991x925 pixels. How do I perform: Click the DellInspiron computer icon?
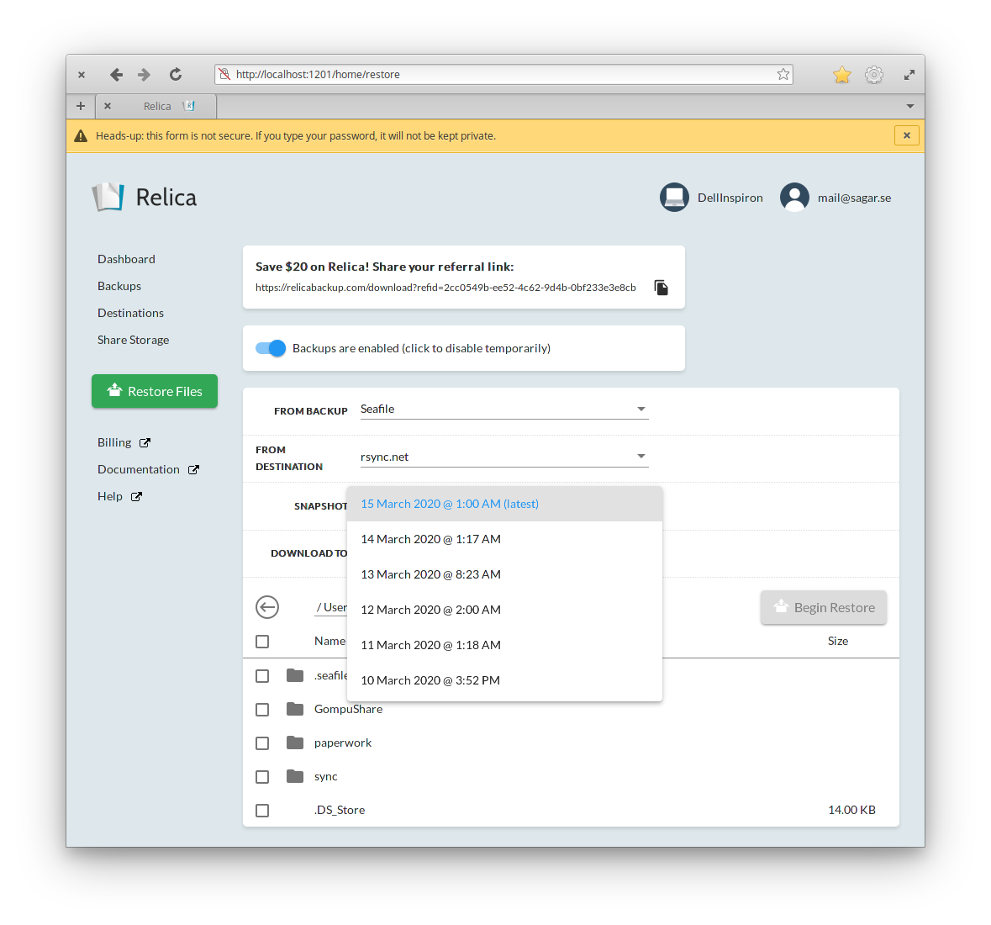tap(674, 198)
